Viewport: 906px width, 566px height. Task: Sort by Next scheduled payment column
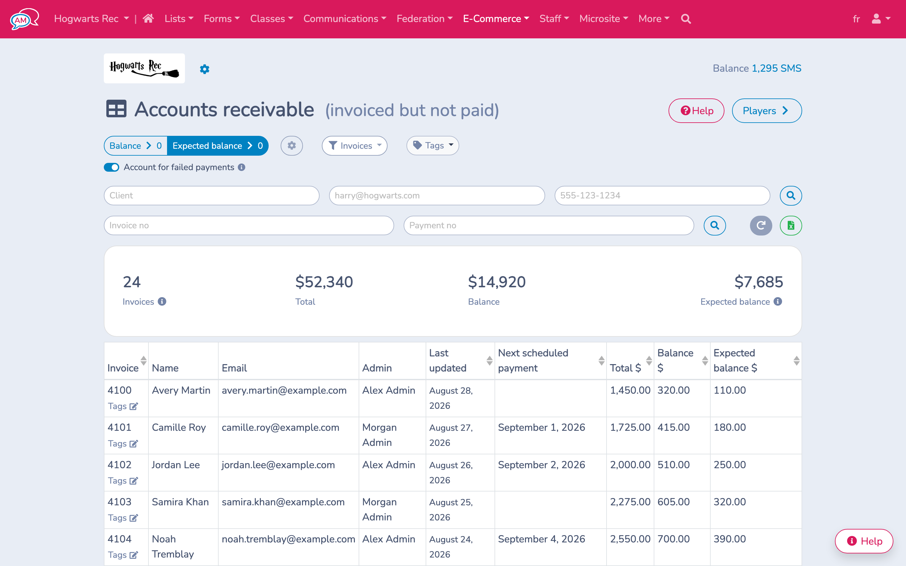pyautogui.click(x=601, y=360)
